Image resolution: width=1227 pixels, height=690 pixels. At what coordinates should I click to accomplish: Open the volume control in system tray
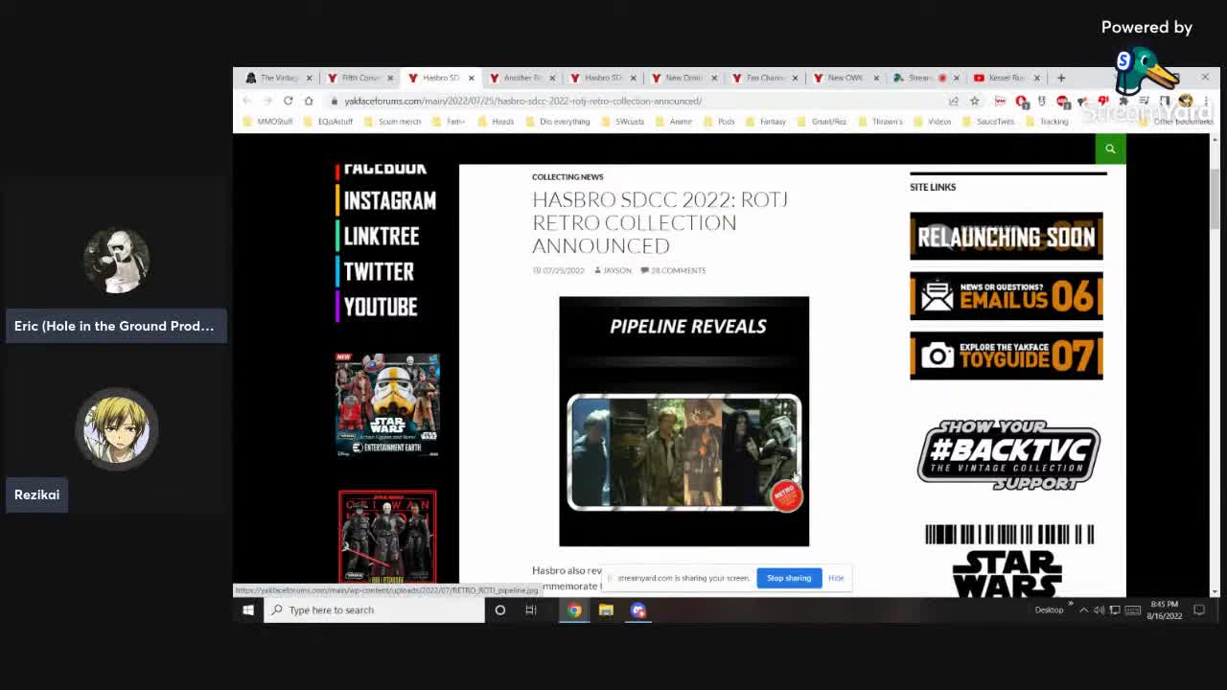pos(1099,609)
